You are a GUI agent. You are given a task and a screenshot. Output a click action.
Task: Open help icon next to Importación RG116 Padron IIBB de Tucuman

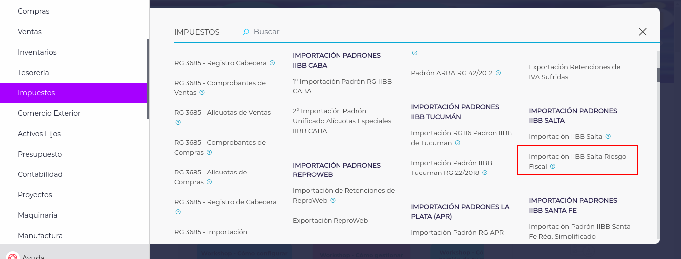pos(457,143)
